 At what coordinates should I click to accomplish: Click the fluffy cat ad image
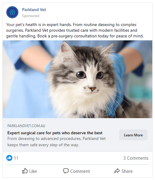point(78,79)
